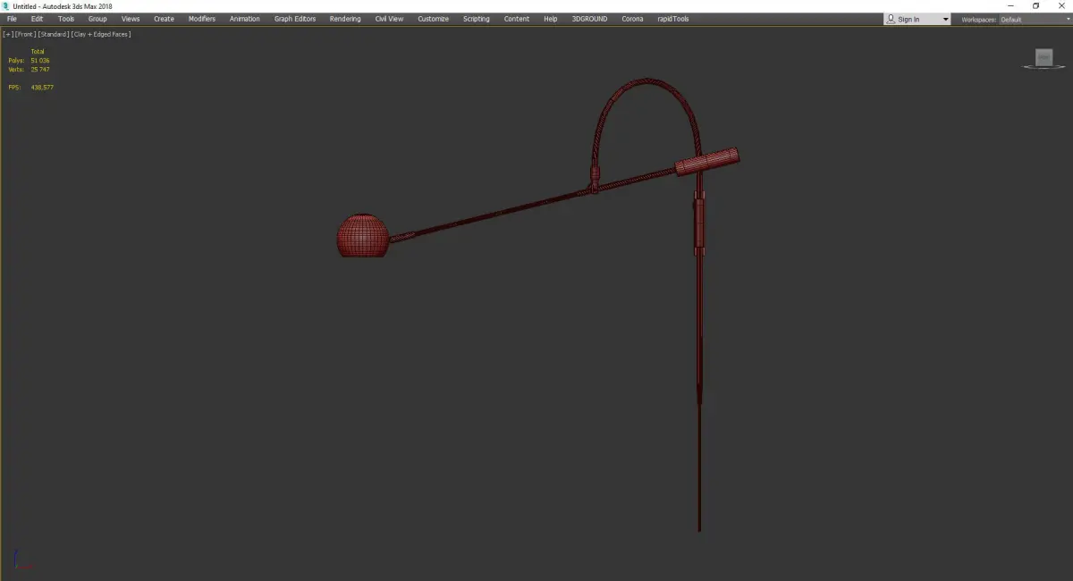Image resolution: width=1073 pixels, height=581 pixels.
Task: Open the Help menu
Action: click(551, 19)
